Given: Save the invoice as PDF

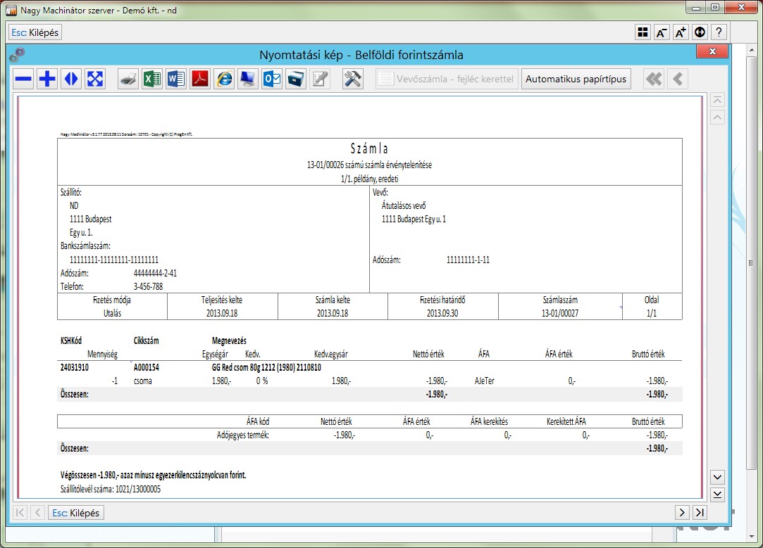Looking at the screenshot, I should [200, 79].
